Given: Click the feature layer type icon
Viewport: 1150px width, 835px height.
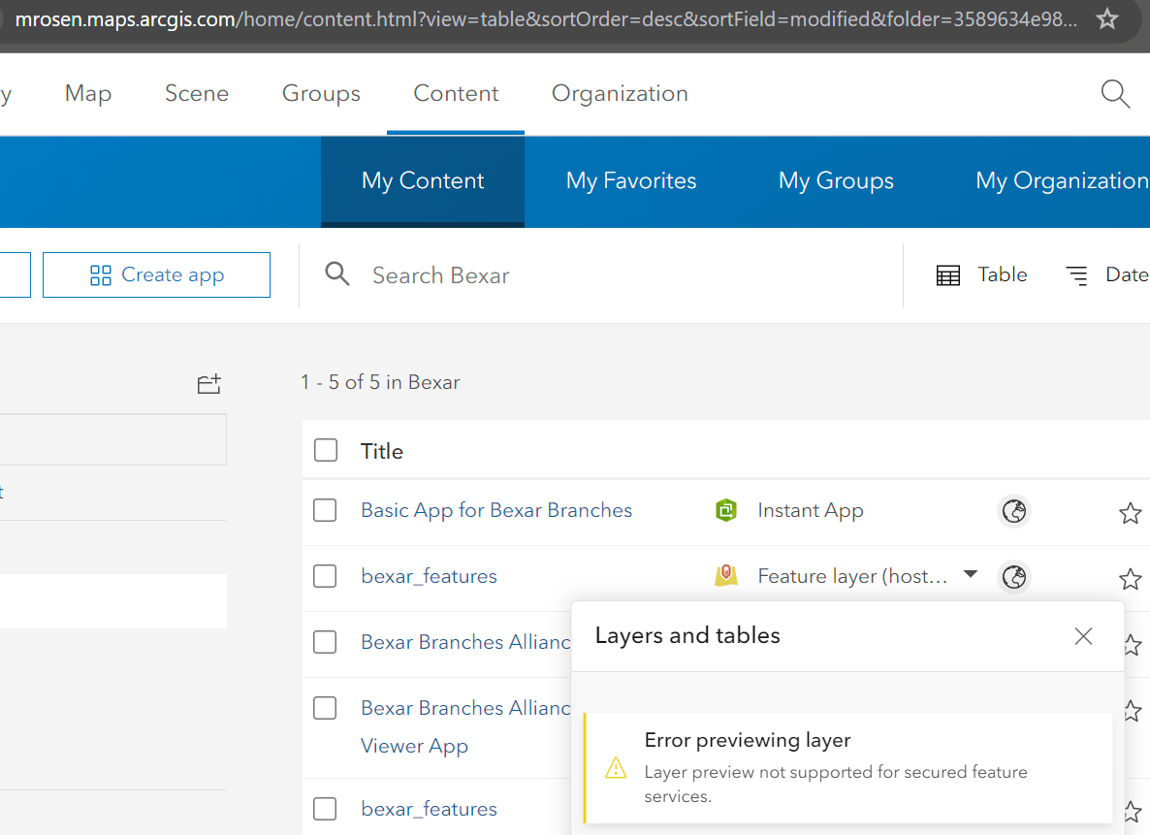Looking at the screenshot, I should [x=726, y=576].
